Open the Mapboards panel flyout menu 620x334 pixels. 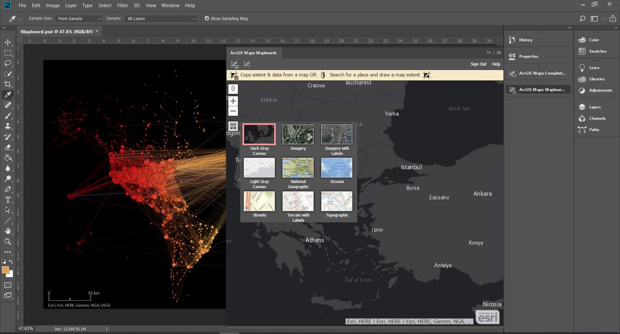pos(499,53)
